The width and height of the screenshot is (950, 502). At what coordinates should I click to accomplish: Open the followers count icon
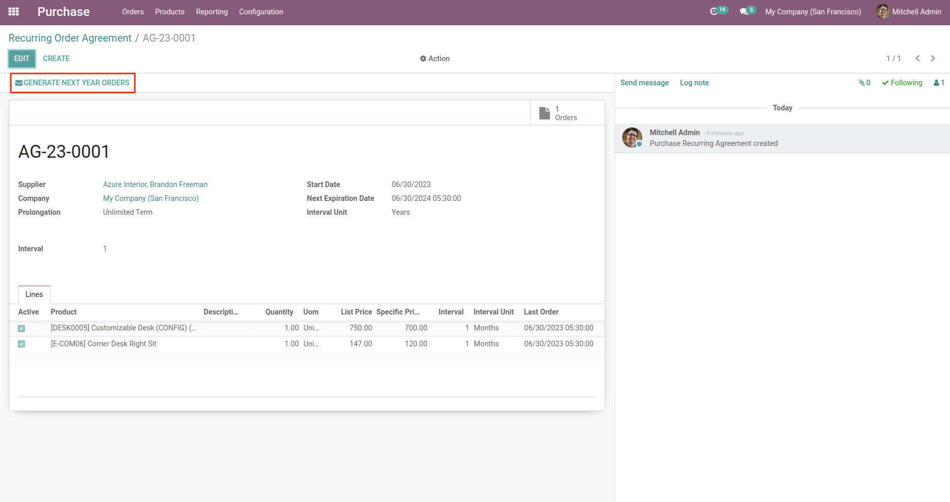tap(939, 83)
